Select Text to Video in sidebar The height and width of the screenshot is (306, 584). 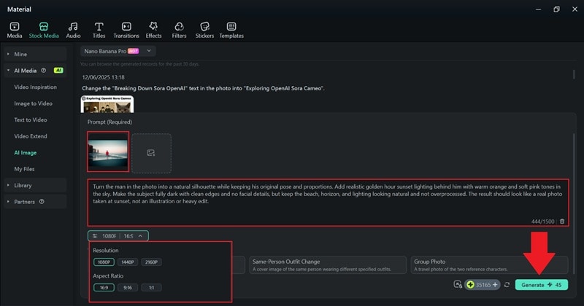[31, 119]
